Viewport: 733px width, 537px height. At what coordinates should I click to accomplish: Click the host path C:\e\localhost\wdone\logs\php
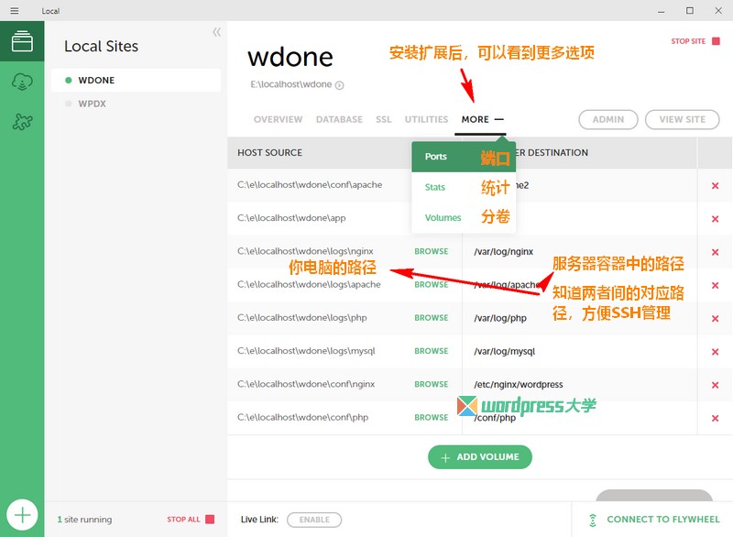pos(302,317)
